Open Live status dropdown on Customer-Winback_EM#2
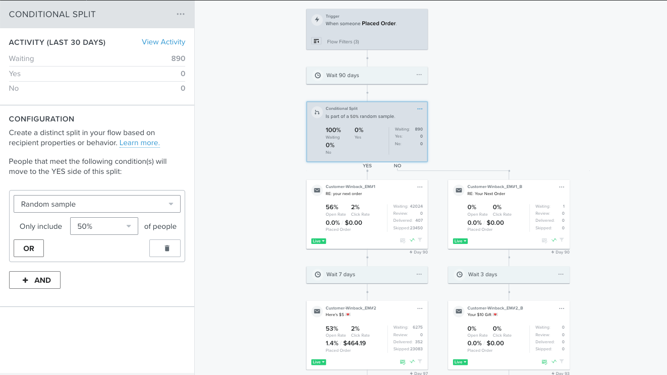The width and height of the screenshot is (667, 375). coord(319,362)
